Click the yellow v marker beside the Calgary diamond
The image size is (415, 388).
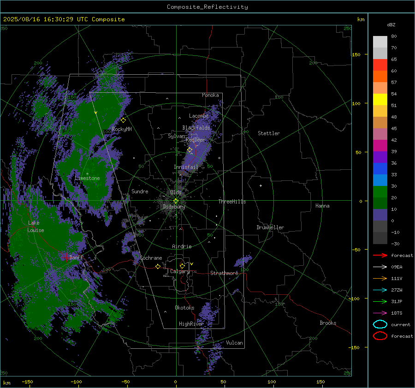click(x=191, y=264)
